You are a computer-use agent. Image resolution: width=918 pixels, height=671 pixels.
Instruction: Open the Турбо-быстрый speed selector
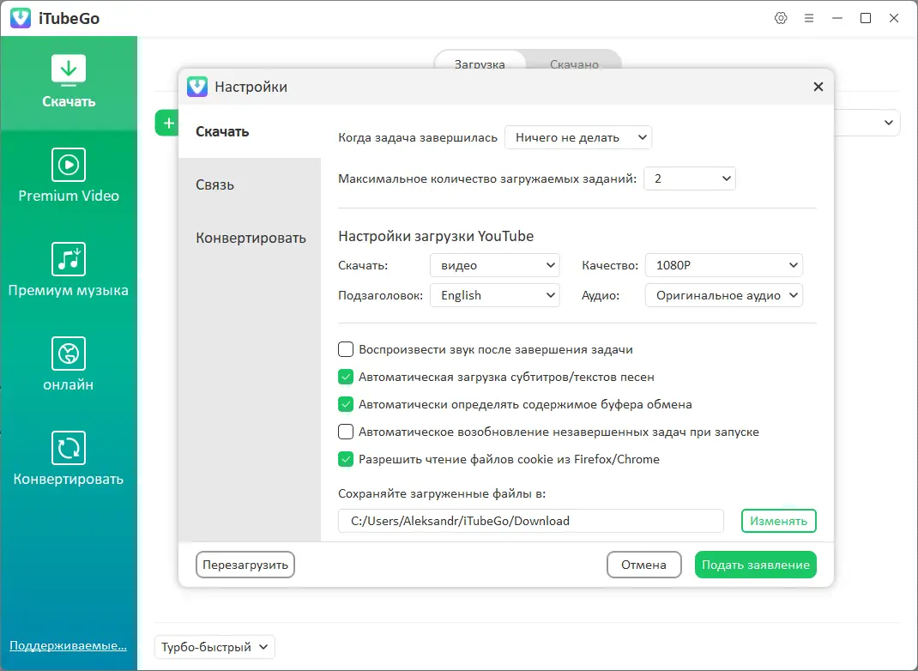pyautogui.click(x=214, y=647)
